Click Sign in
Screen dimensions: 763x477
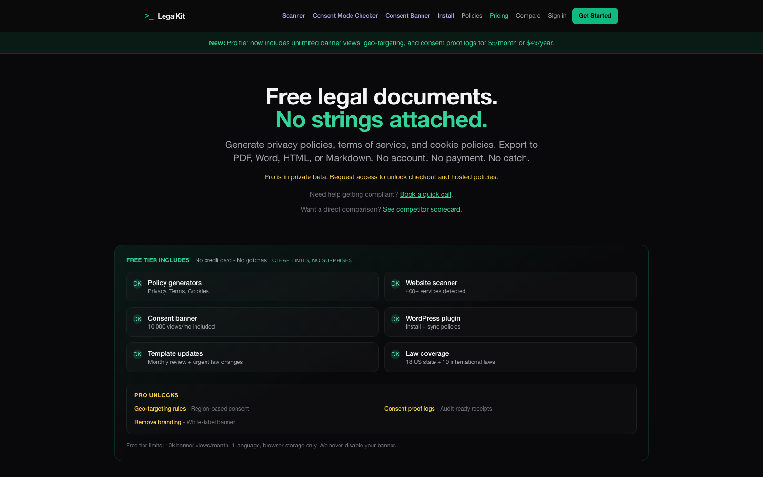(557, 15)
